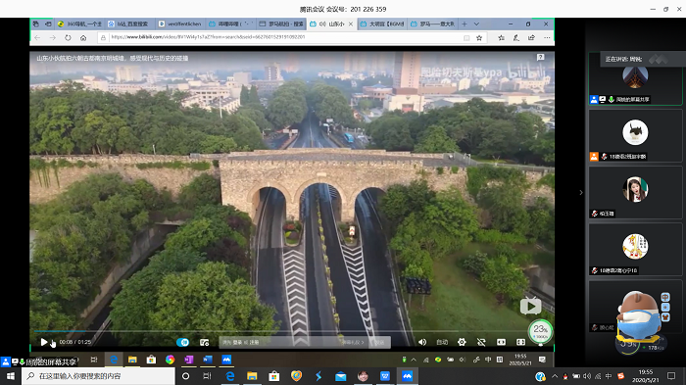This screenshot has height=385, width=686.
Task: Toggle the video loop/rotate icon
Action: (481, 342)
